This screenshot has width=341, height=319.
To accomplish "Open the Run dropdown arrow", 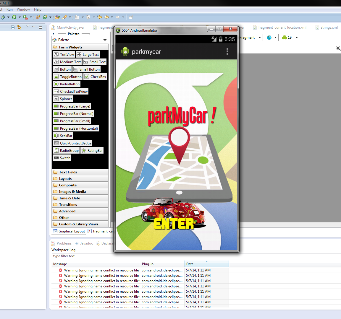I will [20, 17].
